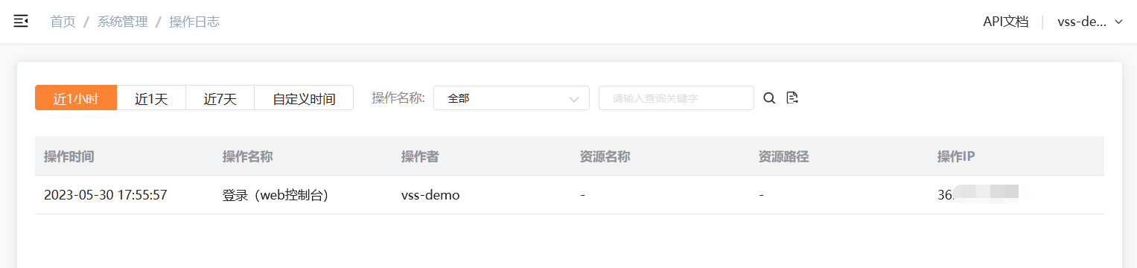Switch to the 近7天 time range
The image size is (1137, 268).
click(220, 98)
